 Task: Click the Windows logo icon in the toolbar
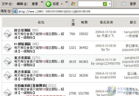[x=73, y=4]
